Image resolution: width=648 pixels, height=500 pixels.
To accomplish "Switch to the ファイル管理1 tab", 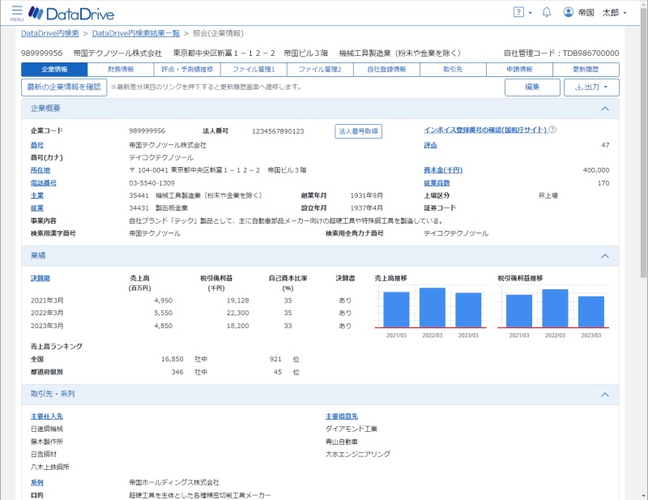I will [254, 70].
